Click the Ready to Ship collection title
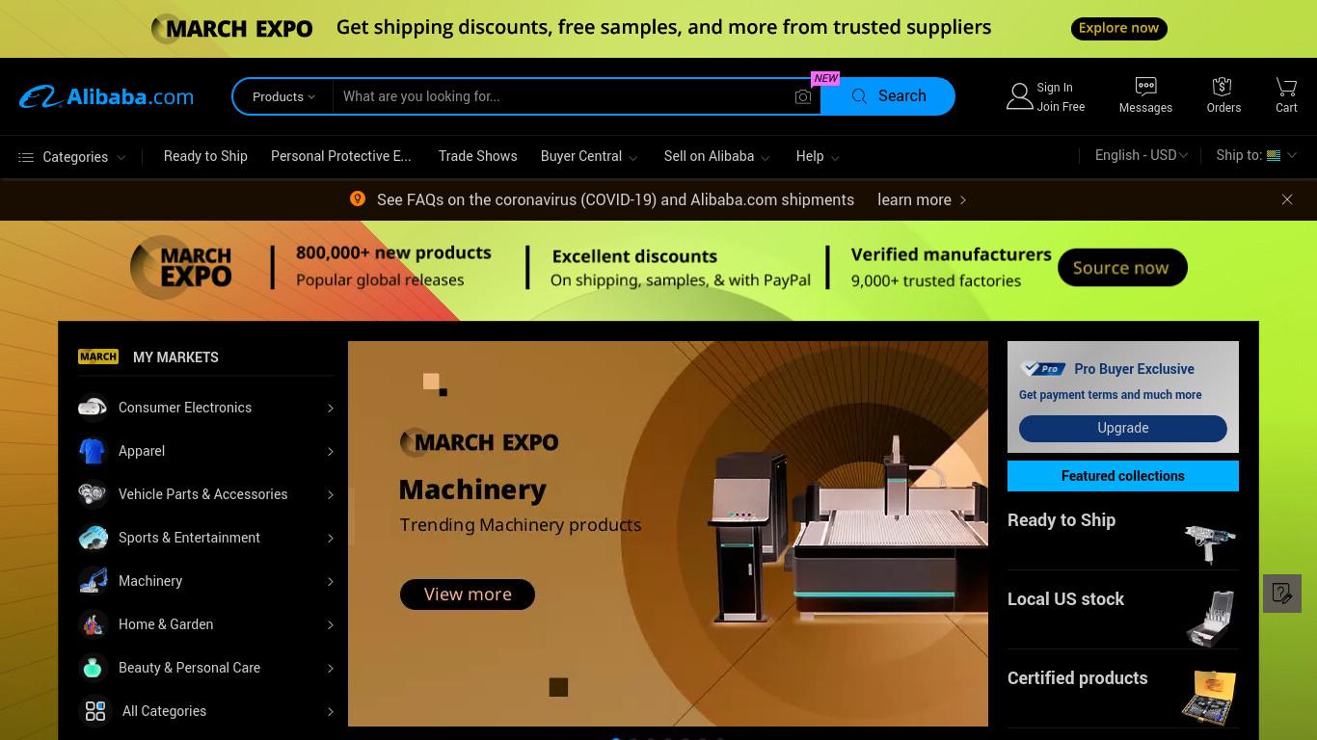Screen dimensions: 1317x740 point(1062,520)
